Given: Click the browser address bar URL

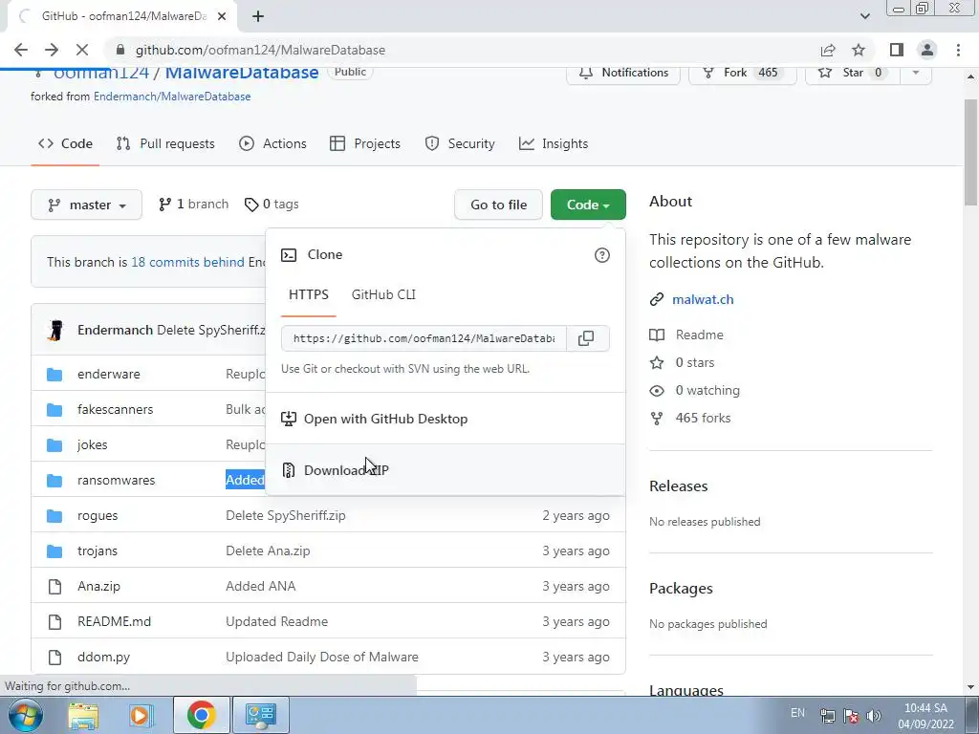Looking at the screenshot, I should pos(260,50).
